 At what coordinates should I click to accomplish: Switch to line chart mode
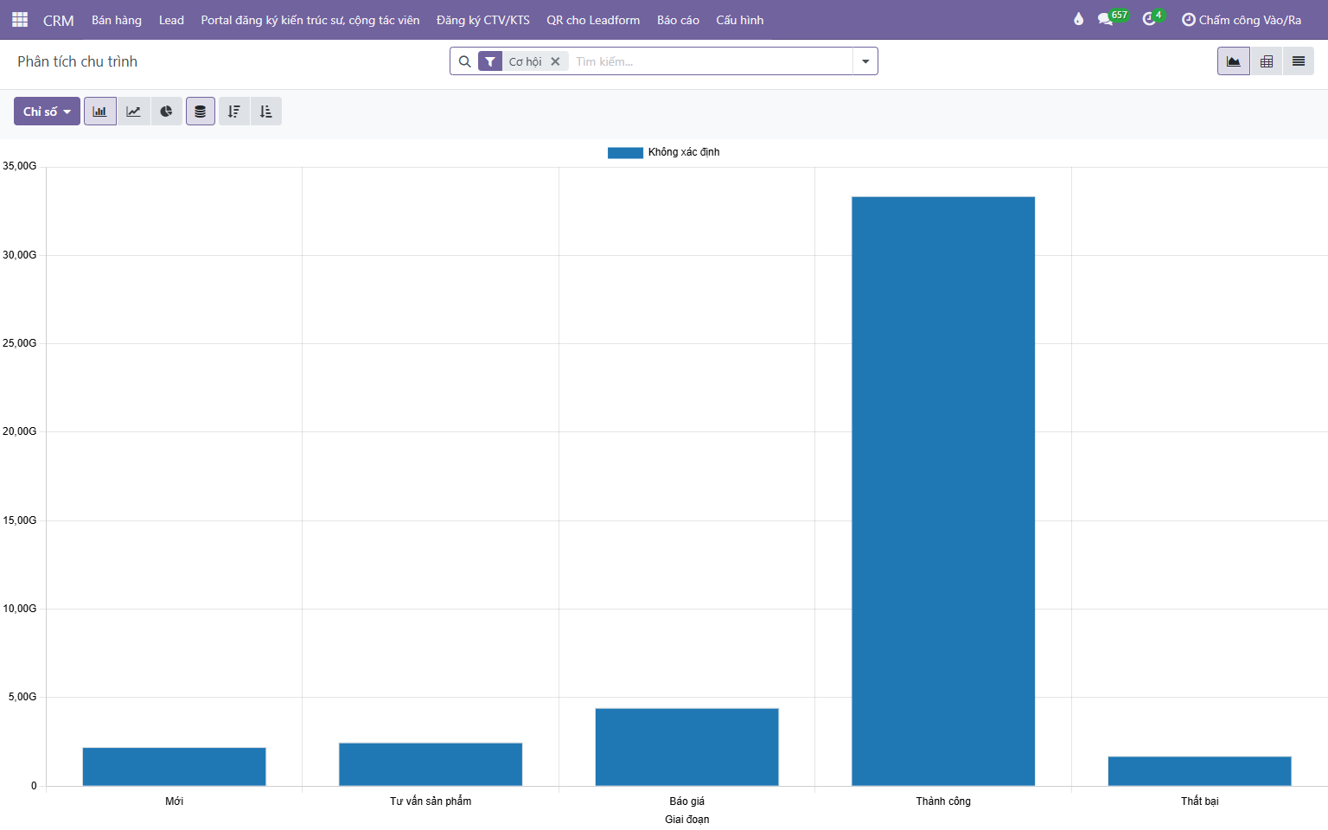coord(133,112)
